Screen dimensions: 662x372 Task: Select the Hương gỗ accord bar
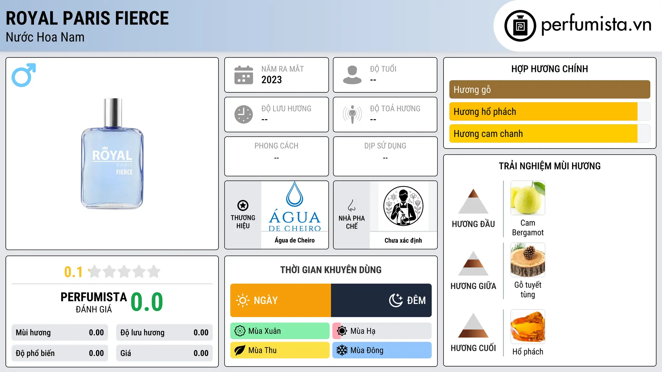click(x=550, y=89)
